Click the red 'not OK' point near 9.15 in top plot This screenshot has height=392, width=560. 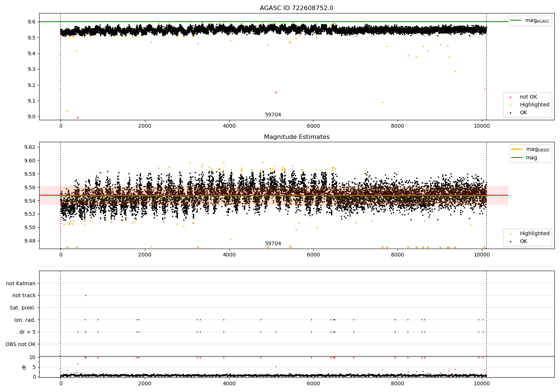276,92
